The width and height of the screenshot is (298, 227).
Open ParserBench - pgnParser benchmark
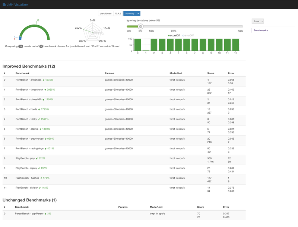[x=29, y=214]
